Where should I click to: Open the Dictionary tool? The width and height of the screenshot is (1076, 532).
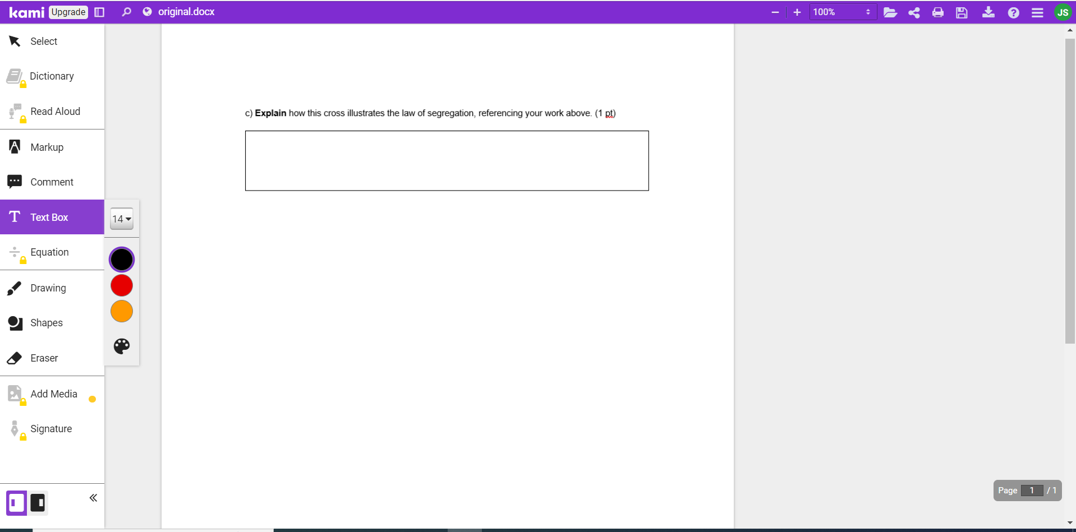pos(52,76)
